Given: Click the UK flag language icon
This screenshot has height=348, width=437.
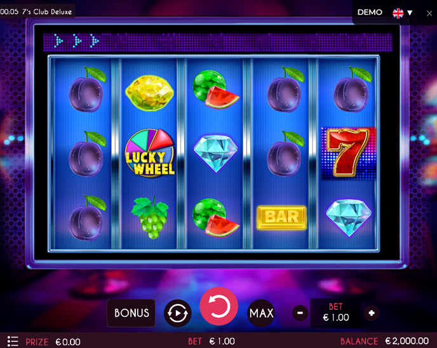Looking at the screenshot, I should tap(398, 13).
